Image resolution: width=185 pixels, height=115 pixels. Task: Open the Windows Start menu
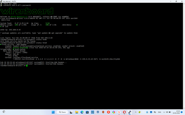[53, 112]
